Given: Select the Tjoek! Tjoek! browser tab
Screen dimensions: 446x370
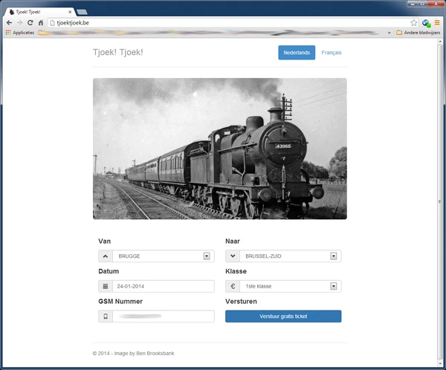Looking at the screenshot, I should coord(40,12).
